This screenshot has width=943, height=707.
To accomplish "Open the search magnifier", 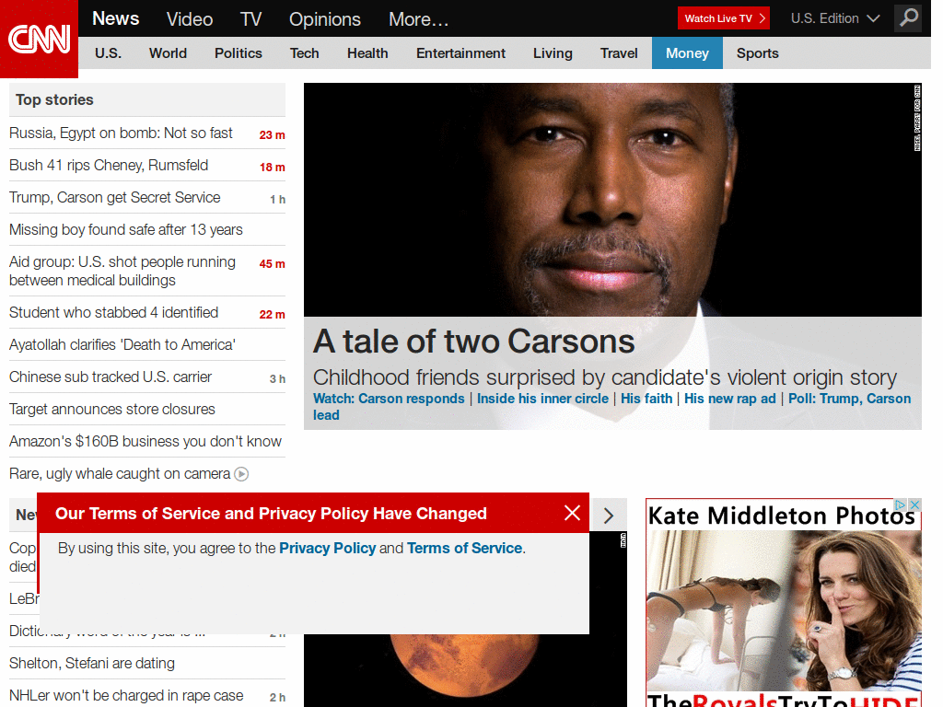I will tap(908, 18).
